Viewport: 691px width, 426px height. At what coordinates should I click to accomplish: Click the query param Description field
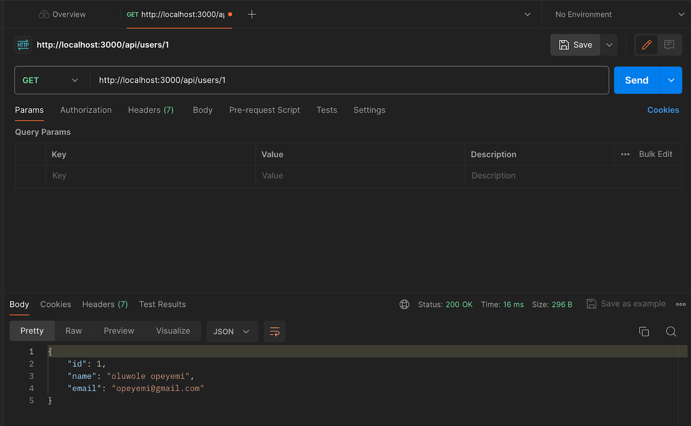[574, 176]
